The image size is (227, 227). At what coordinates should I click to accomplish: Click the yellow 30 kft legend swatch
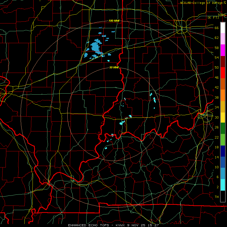coord(223,117)
